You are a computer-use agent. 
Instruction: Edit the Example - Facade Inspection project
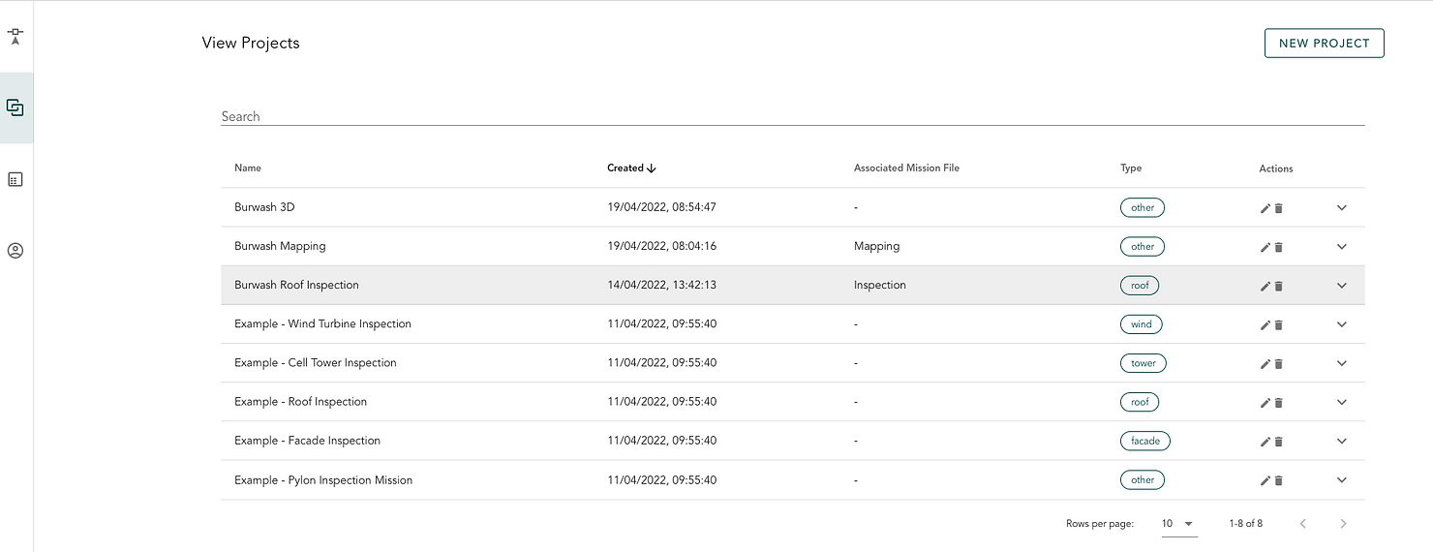(1265, 442)
